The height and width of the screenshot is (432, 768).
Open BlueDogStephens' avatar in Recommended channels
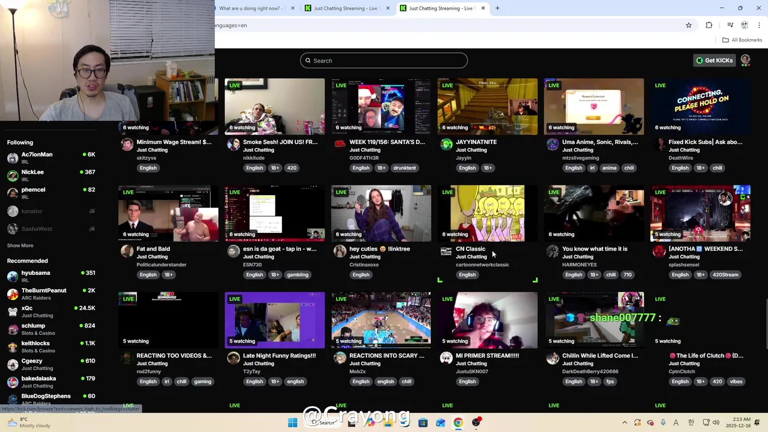point(13,400)
